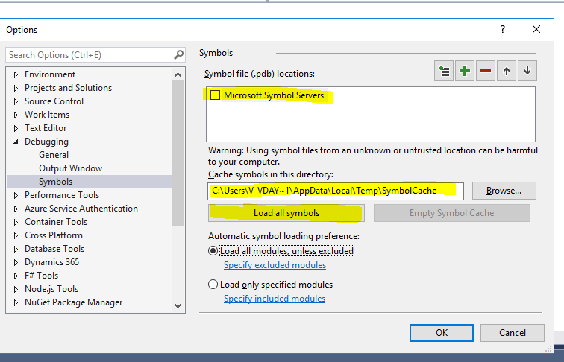Expand the Performance Tools node
This screenshot has height=362, width=564.
tap(16, 195)
